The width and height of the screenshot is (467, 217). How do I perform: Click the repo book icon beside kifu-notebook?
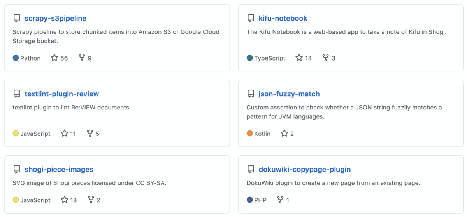click(x=251, y=18)
